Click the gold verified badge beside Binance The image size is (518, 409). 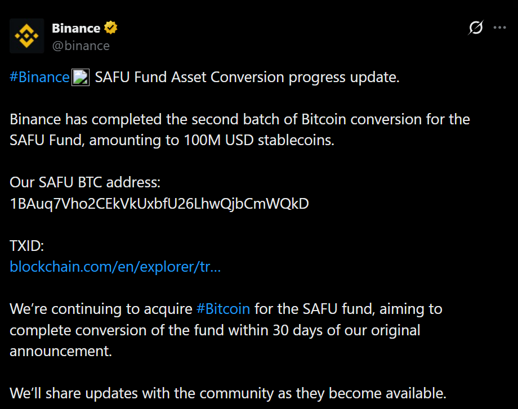pos(110,28)
